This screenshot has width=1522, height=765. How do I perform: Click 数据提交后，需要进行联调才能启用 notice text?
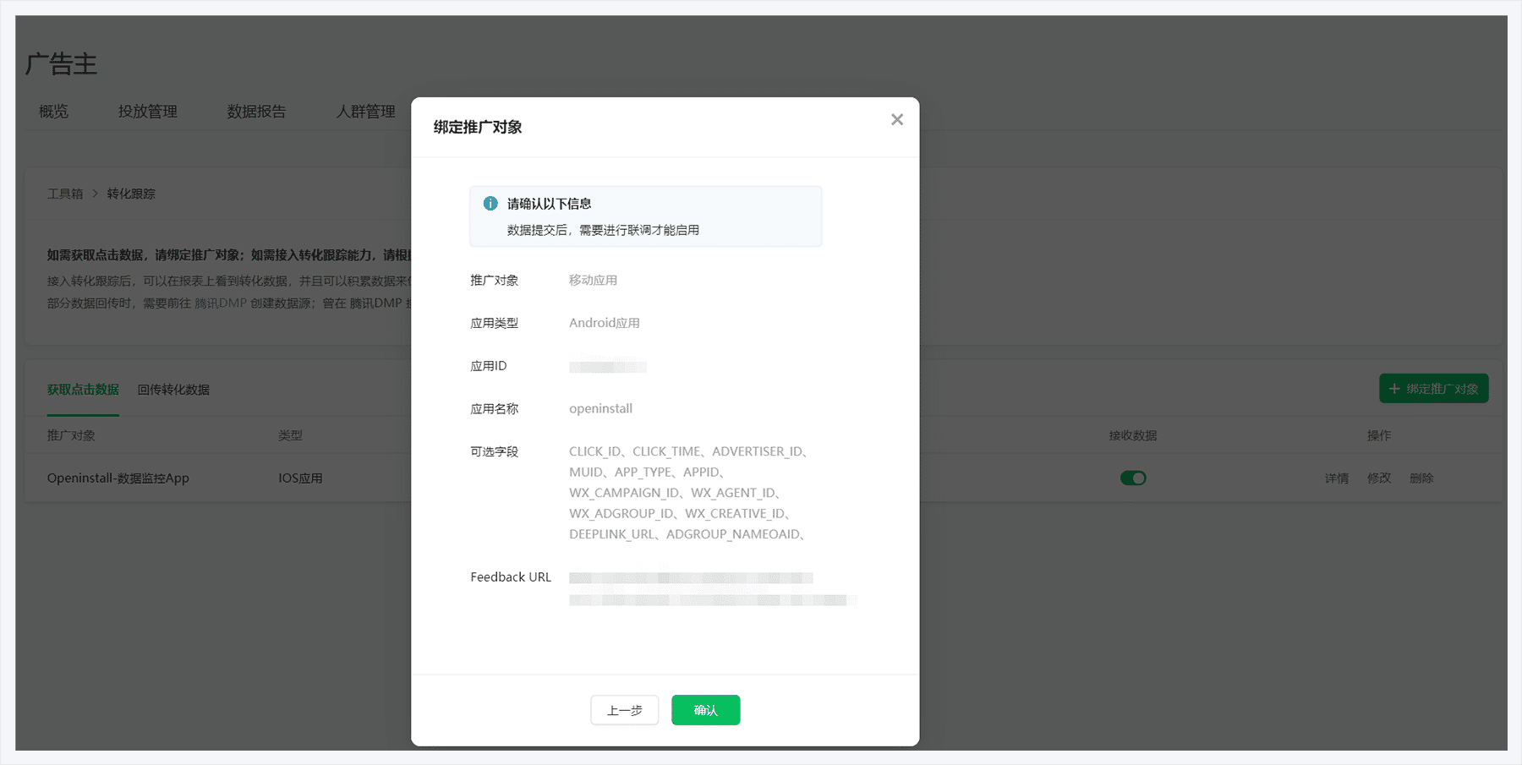tap(603, 230)
